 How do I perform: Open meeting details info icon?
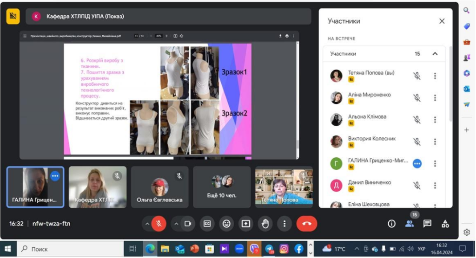391,224
